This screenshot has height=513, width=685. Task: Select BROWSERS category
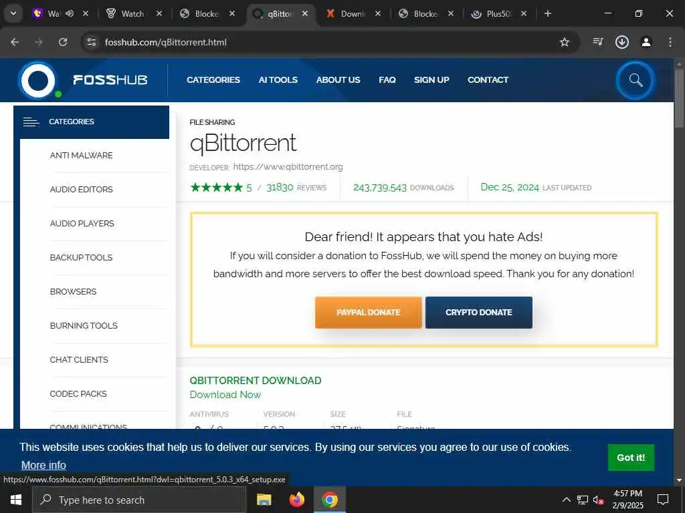coord(74,291)
